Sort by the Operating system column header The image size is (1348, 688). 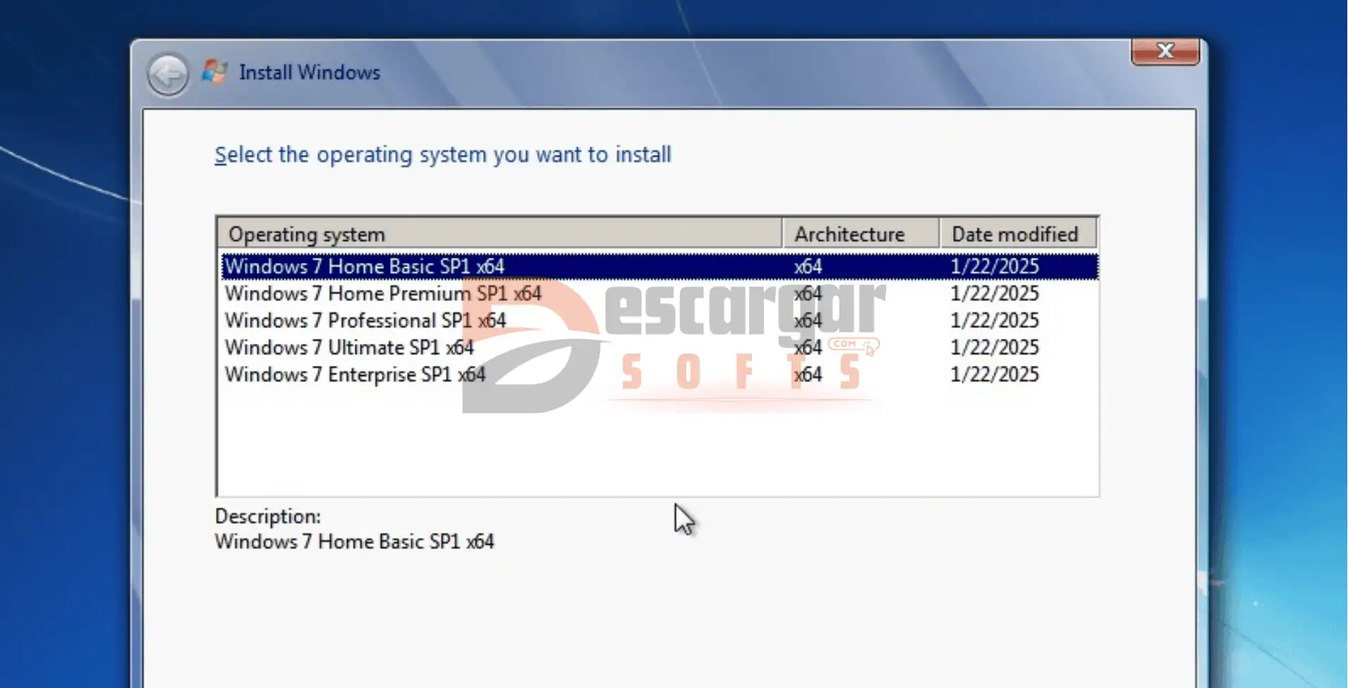pos(499,234)
